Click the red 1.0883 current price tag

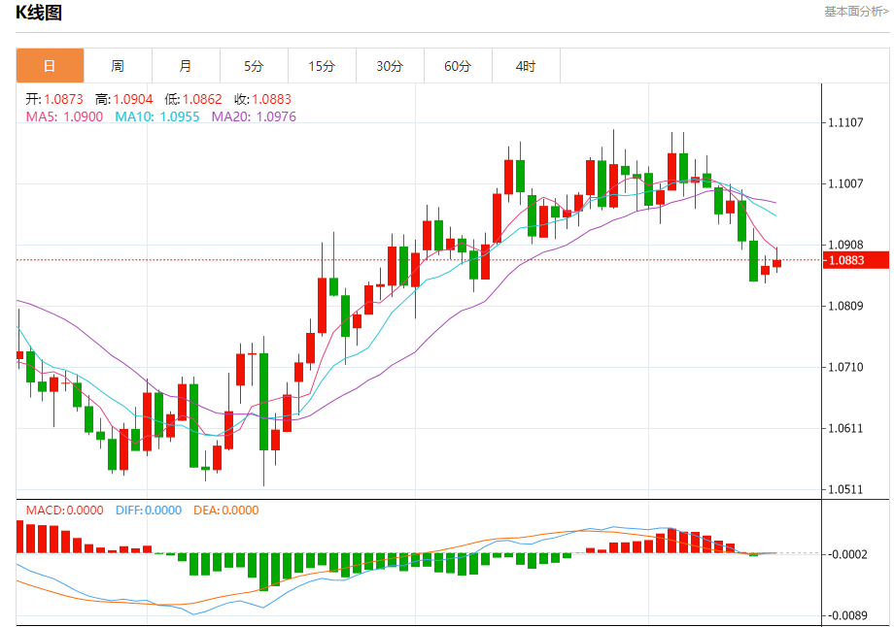pos(856,260)
